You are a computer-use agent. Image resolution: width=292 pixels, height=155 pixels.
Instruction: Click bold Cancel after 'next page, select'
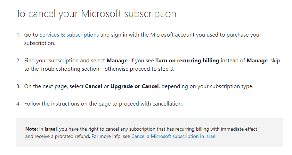(x=94, y=86)
